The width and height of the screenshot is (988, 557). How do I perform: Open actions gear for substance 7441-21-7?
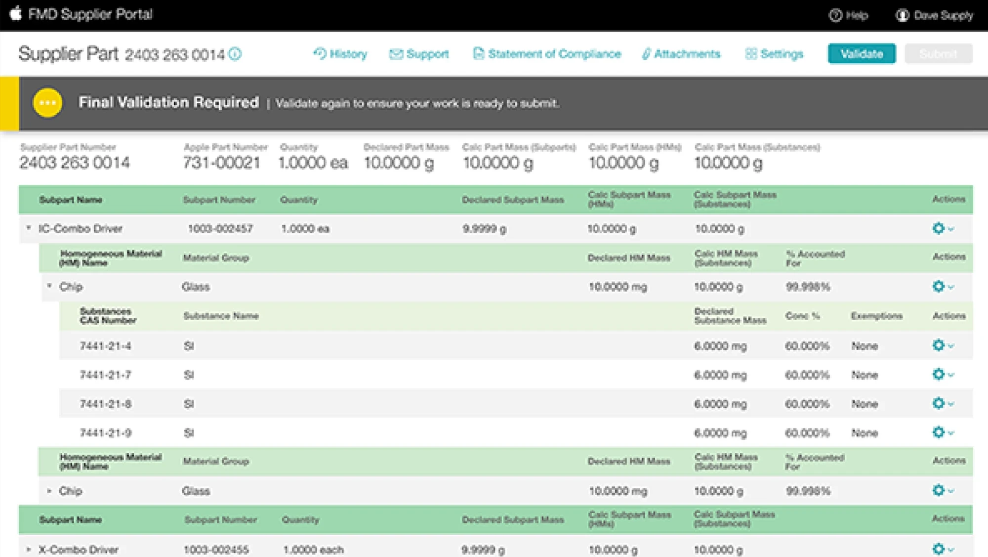(943, 374)
